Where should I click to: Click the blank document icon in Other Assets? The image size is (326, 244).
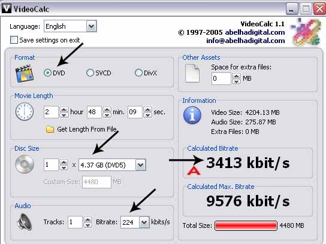(x=192, y=73)
